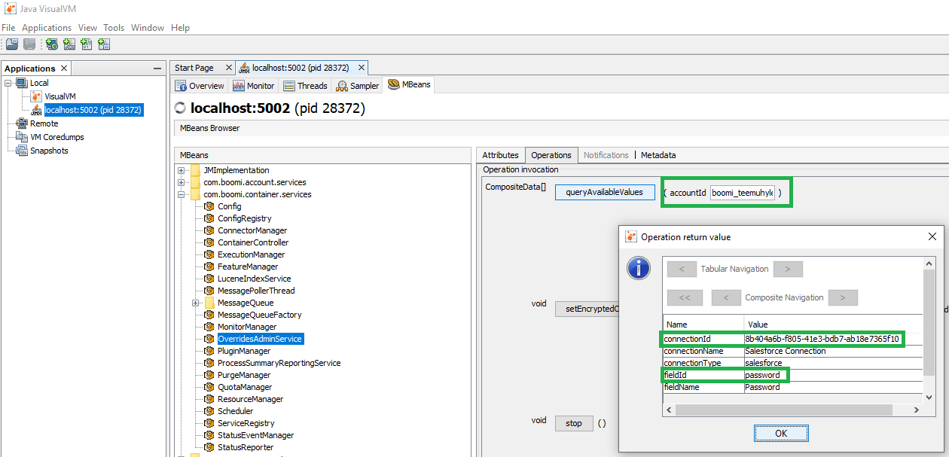Click the save toolbar icon
949x457 pixels.
click(29, 44)
